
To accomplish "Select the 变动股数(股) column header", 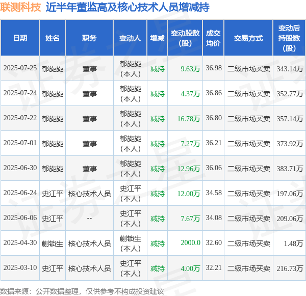I will pyautogui.click(x=185, y=38).
